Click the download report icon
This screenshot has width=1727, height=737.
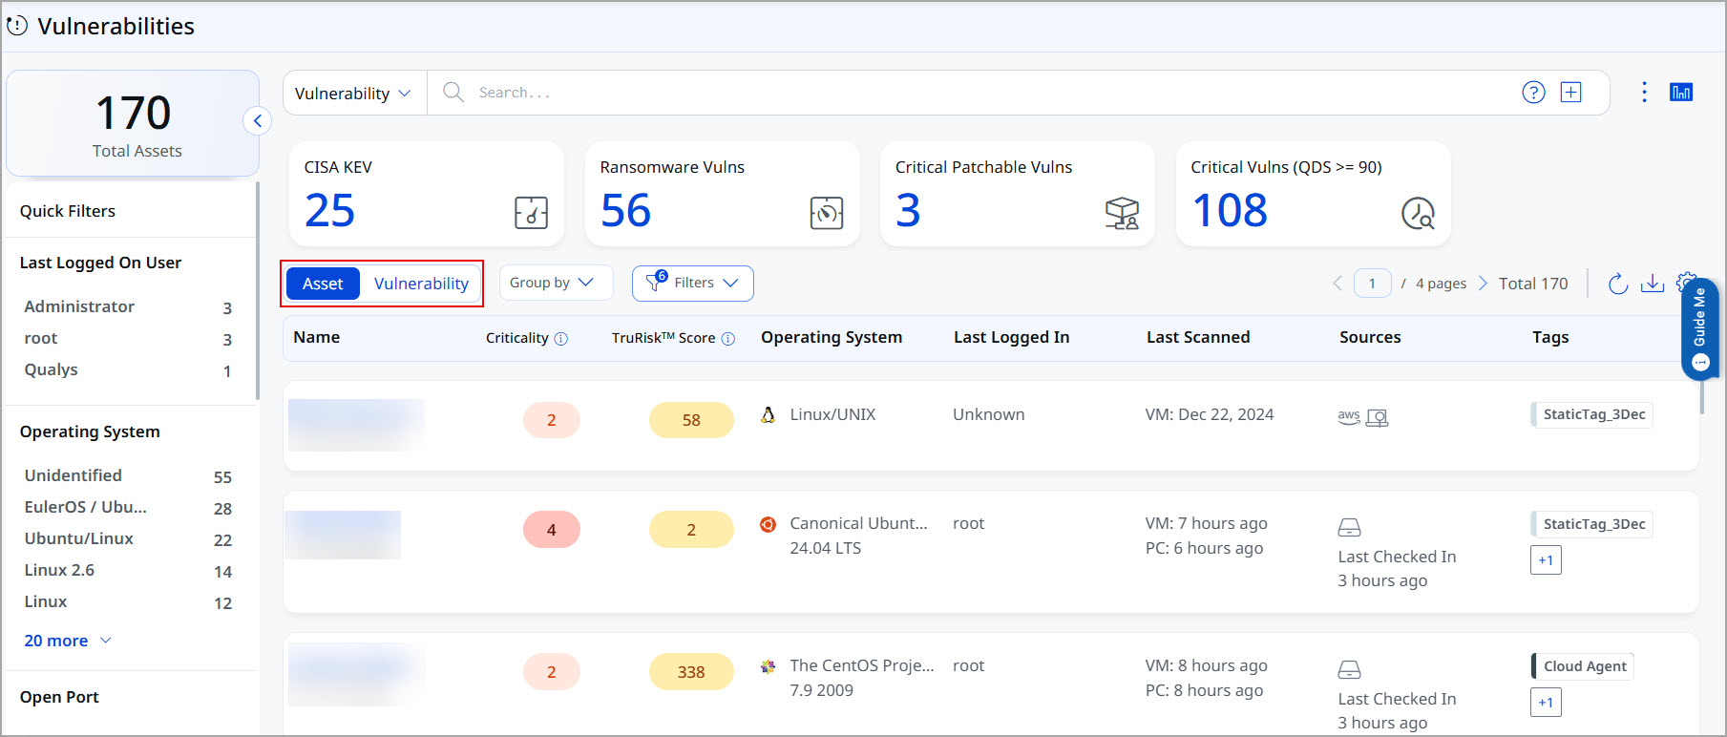(x=1653, y=284)
